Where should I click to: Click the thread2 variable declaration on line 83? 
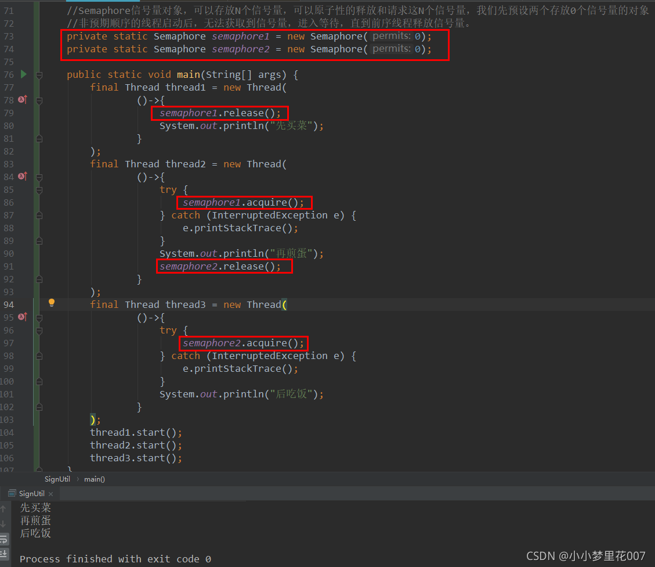coord(186,164)
